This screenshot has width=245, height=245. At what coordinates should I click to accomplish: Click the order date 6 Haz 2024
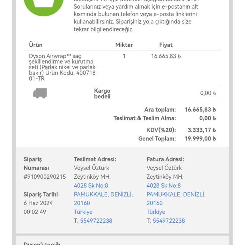(38, 203)
